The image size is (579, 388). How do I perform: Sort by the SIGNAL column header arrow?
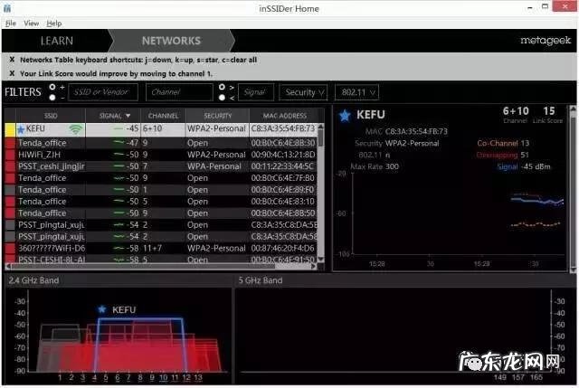pos(128,116)
